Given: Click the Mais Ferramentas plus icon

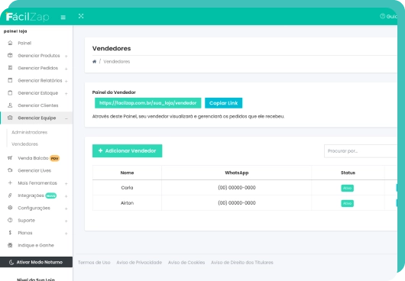Looking at the screenshot, I should pos(10,182).
